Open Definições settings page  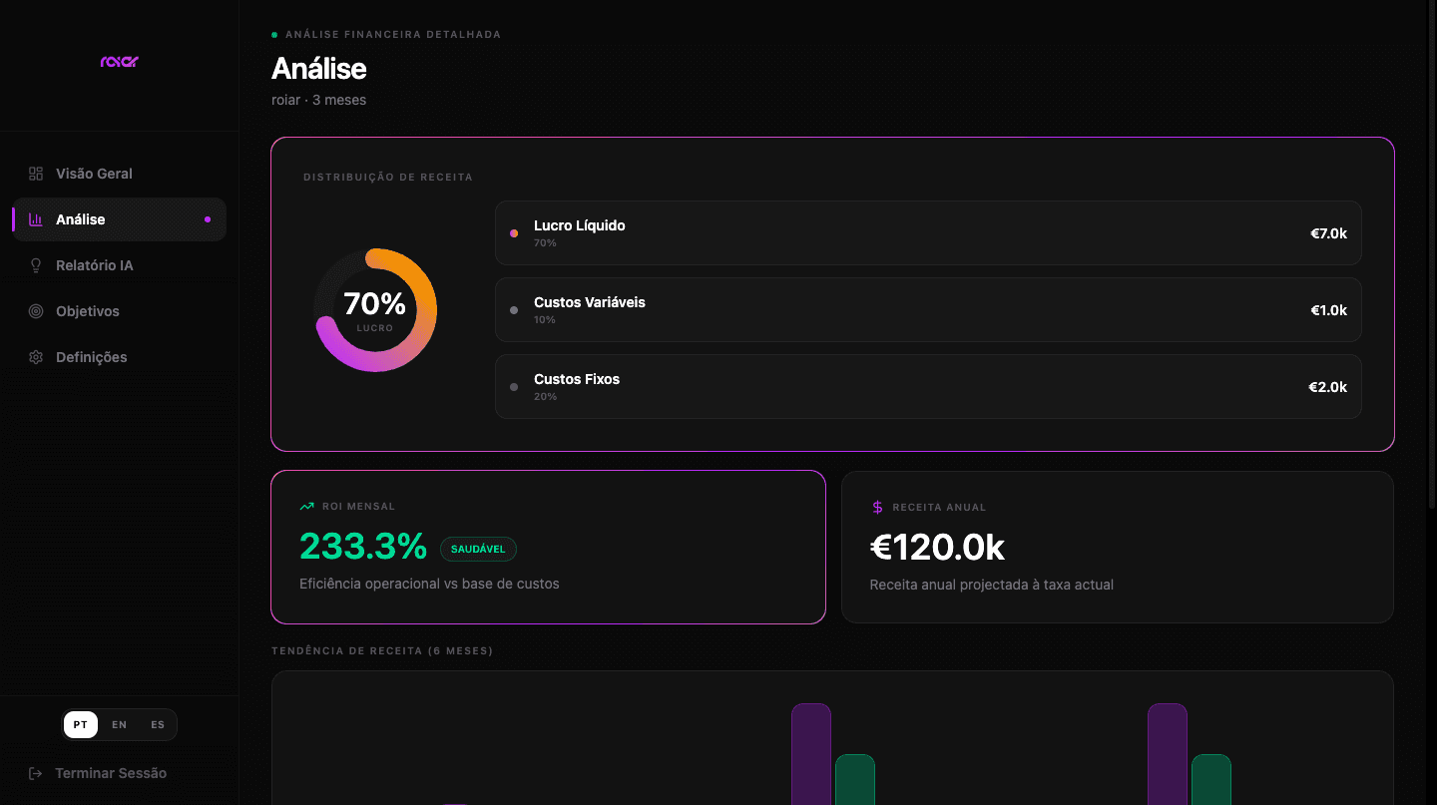(x=119, y=357)
